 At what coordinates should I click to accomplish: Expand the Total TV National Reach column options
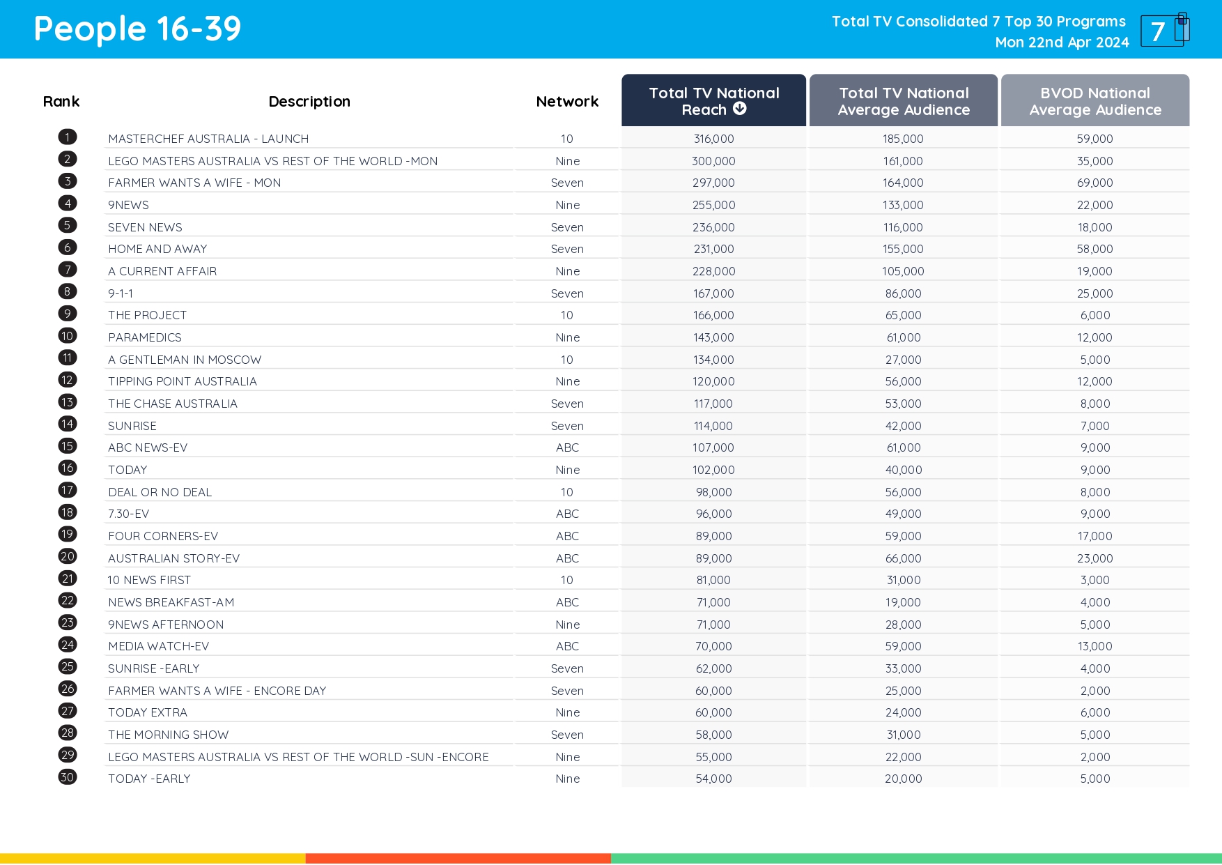(x=713, y=100)
